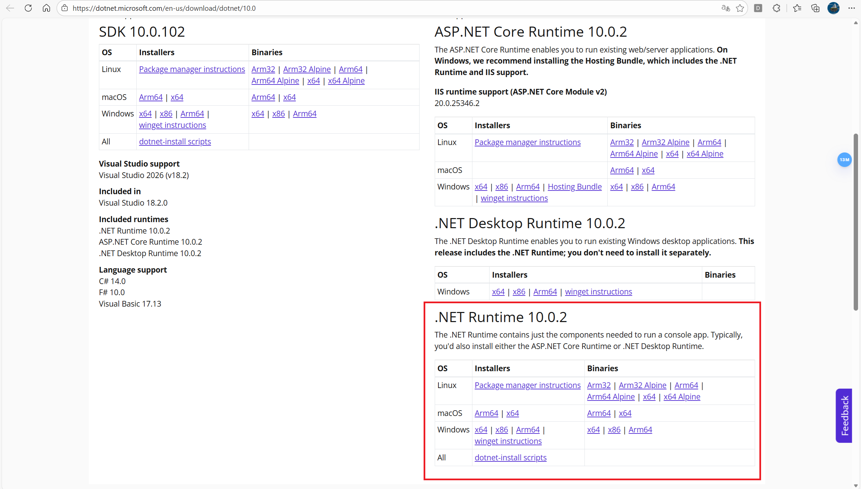The width and height of the screenshot is (861, 489).
Task: Click the translate page icon in the address bar
Action: (x=726, y=8)
